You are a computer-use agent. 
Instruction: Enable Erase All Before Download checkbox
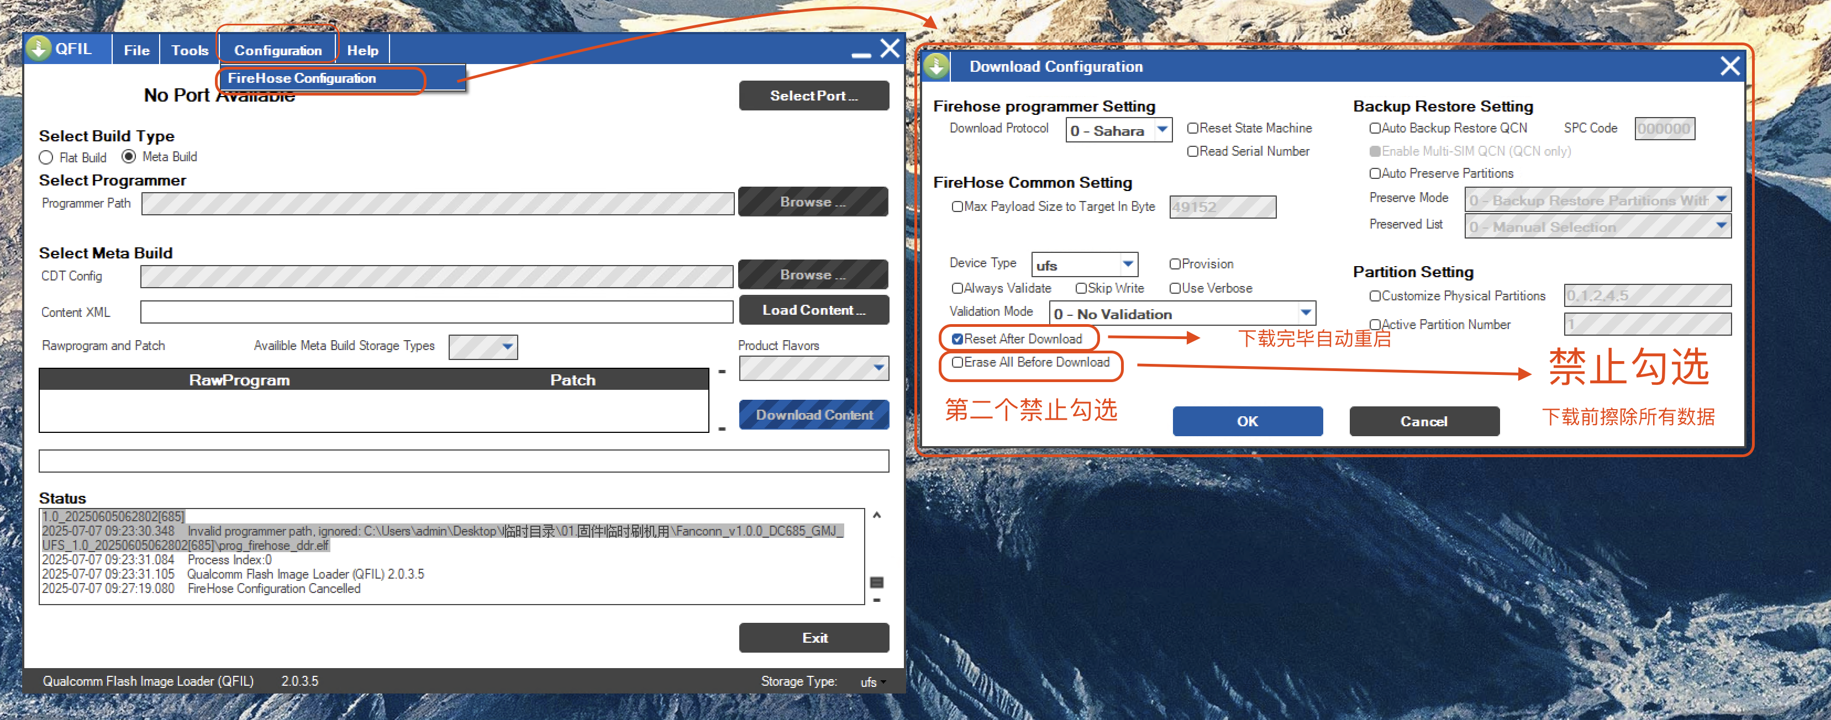957,363
